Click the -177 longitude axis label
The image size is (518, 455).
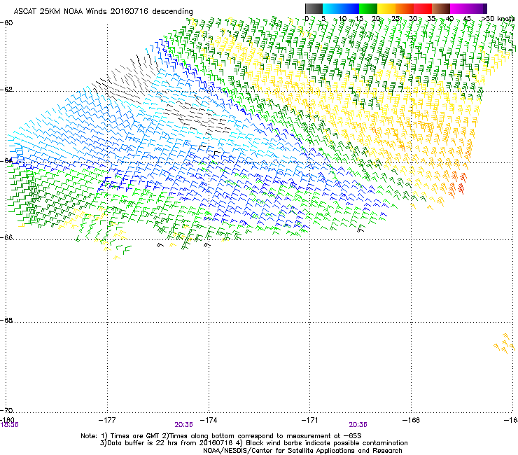tap(107, 420)
